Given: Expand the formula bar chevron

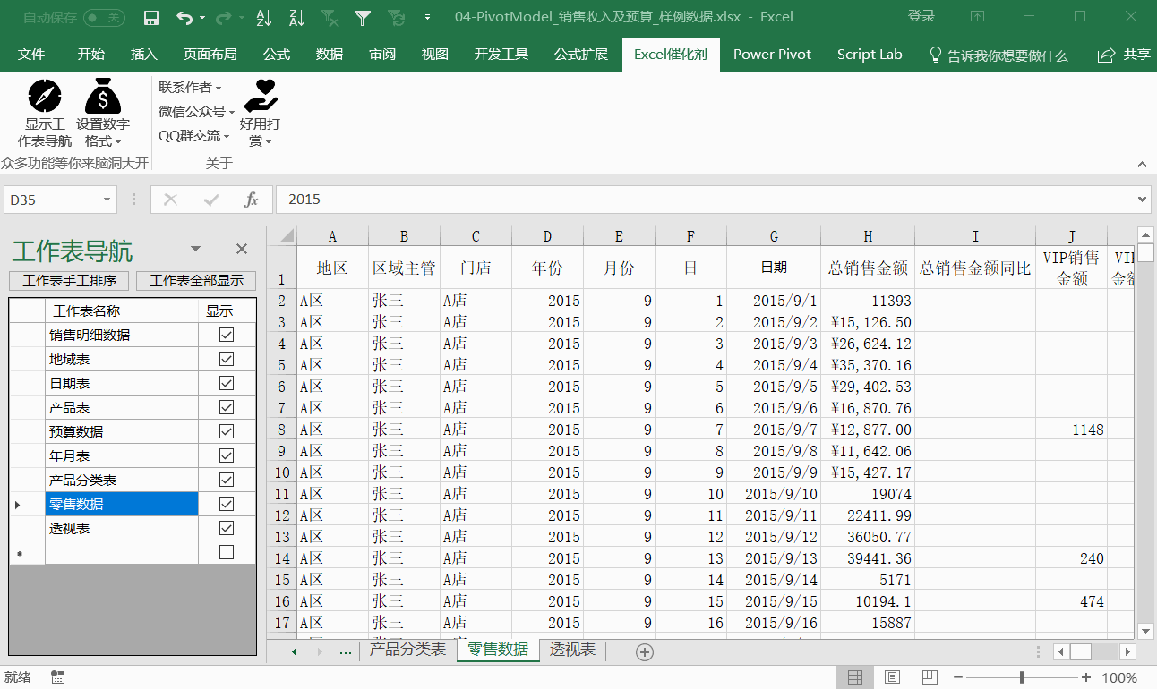Looking at the screenshot, I should [1142, 200].
